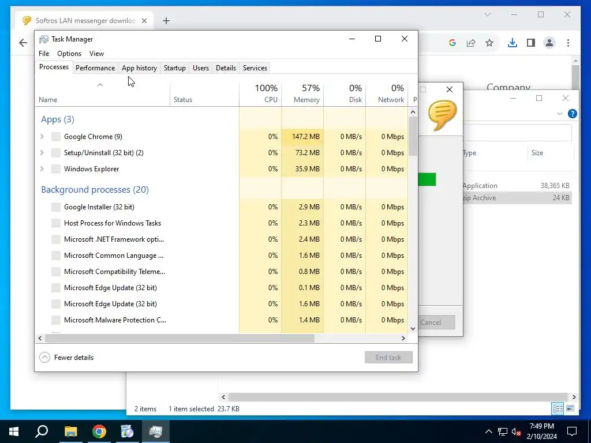Screen dimensions: 591x443
Task: Open the Windows Start menu
Action: (x=14, y=431)
